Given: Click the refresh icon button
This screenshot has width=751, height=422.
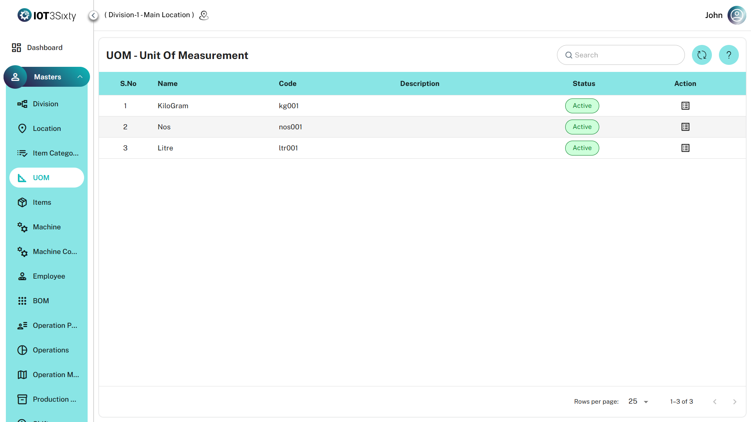Looking at the screenshot, I should click(702, 55).
